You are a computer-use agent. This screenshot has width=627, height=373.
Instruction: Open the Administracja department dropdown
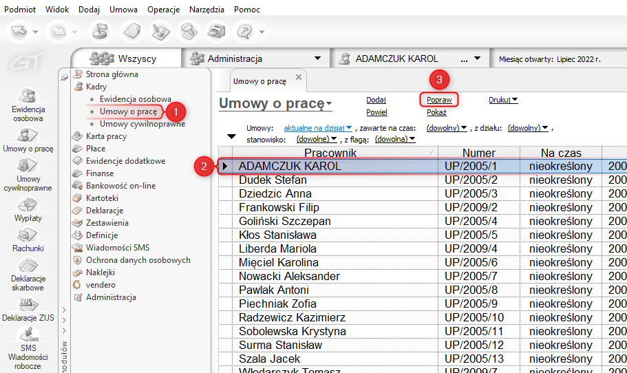[317, 59]
